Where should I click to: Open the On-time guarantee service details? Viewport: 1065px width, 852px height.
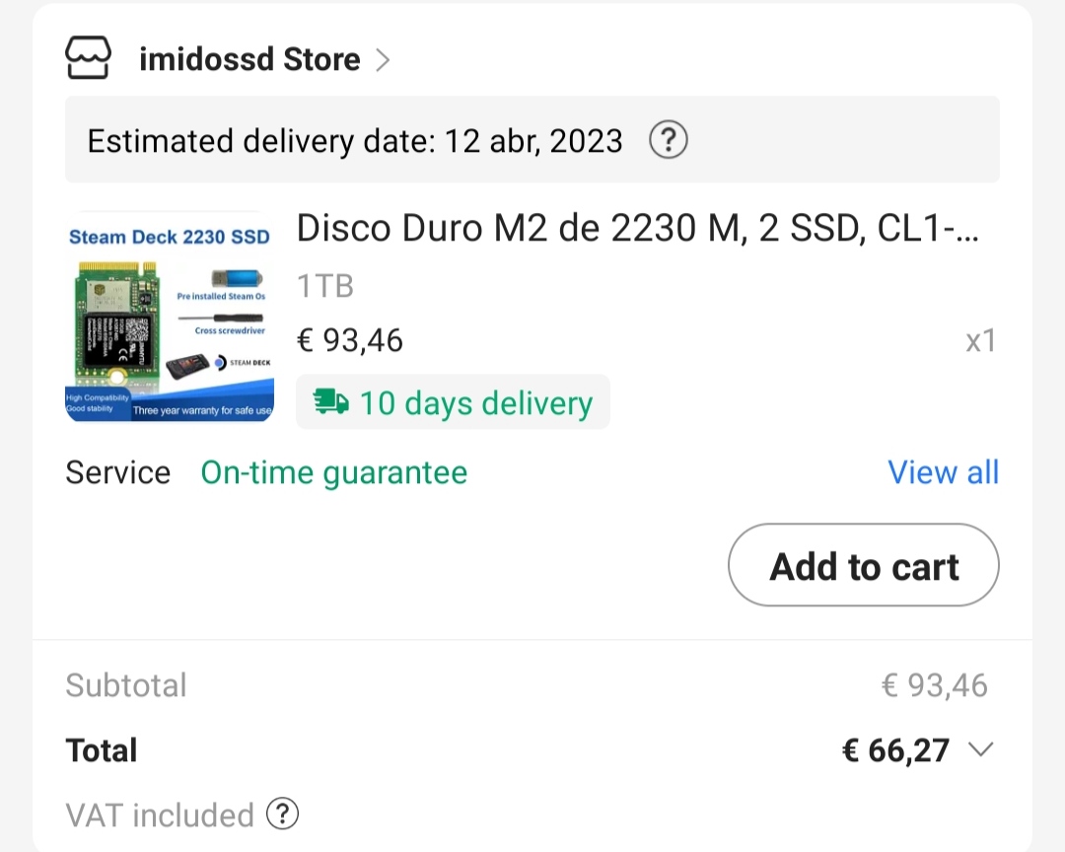[x=334, y=472]
